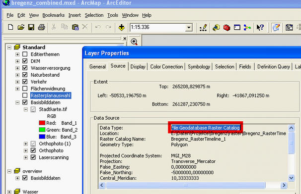301x194 pixels.
Task: Expand the Editierthemen group
Action: (17, 54)
